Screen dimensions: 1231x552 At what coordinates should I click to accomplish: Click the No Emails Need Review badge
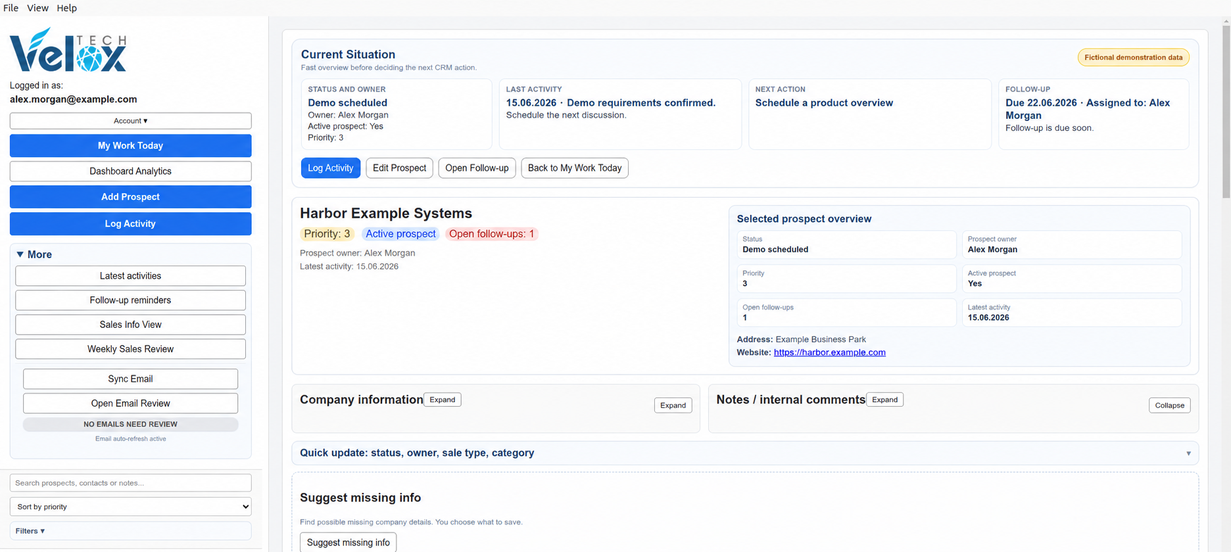130,425
